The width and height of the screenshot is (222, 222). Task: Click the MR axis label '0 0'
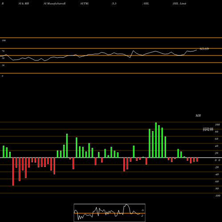coord(218,160)
